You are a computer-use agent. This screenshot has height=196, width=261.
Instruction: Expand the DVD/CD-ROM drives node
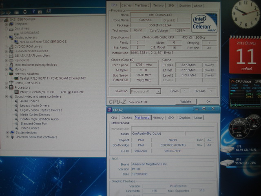tap(6, 46)
